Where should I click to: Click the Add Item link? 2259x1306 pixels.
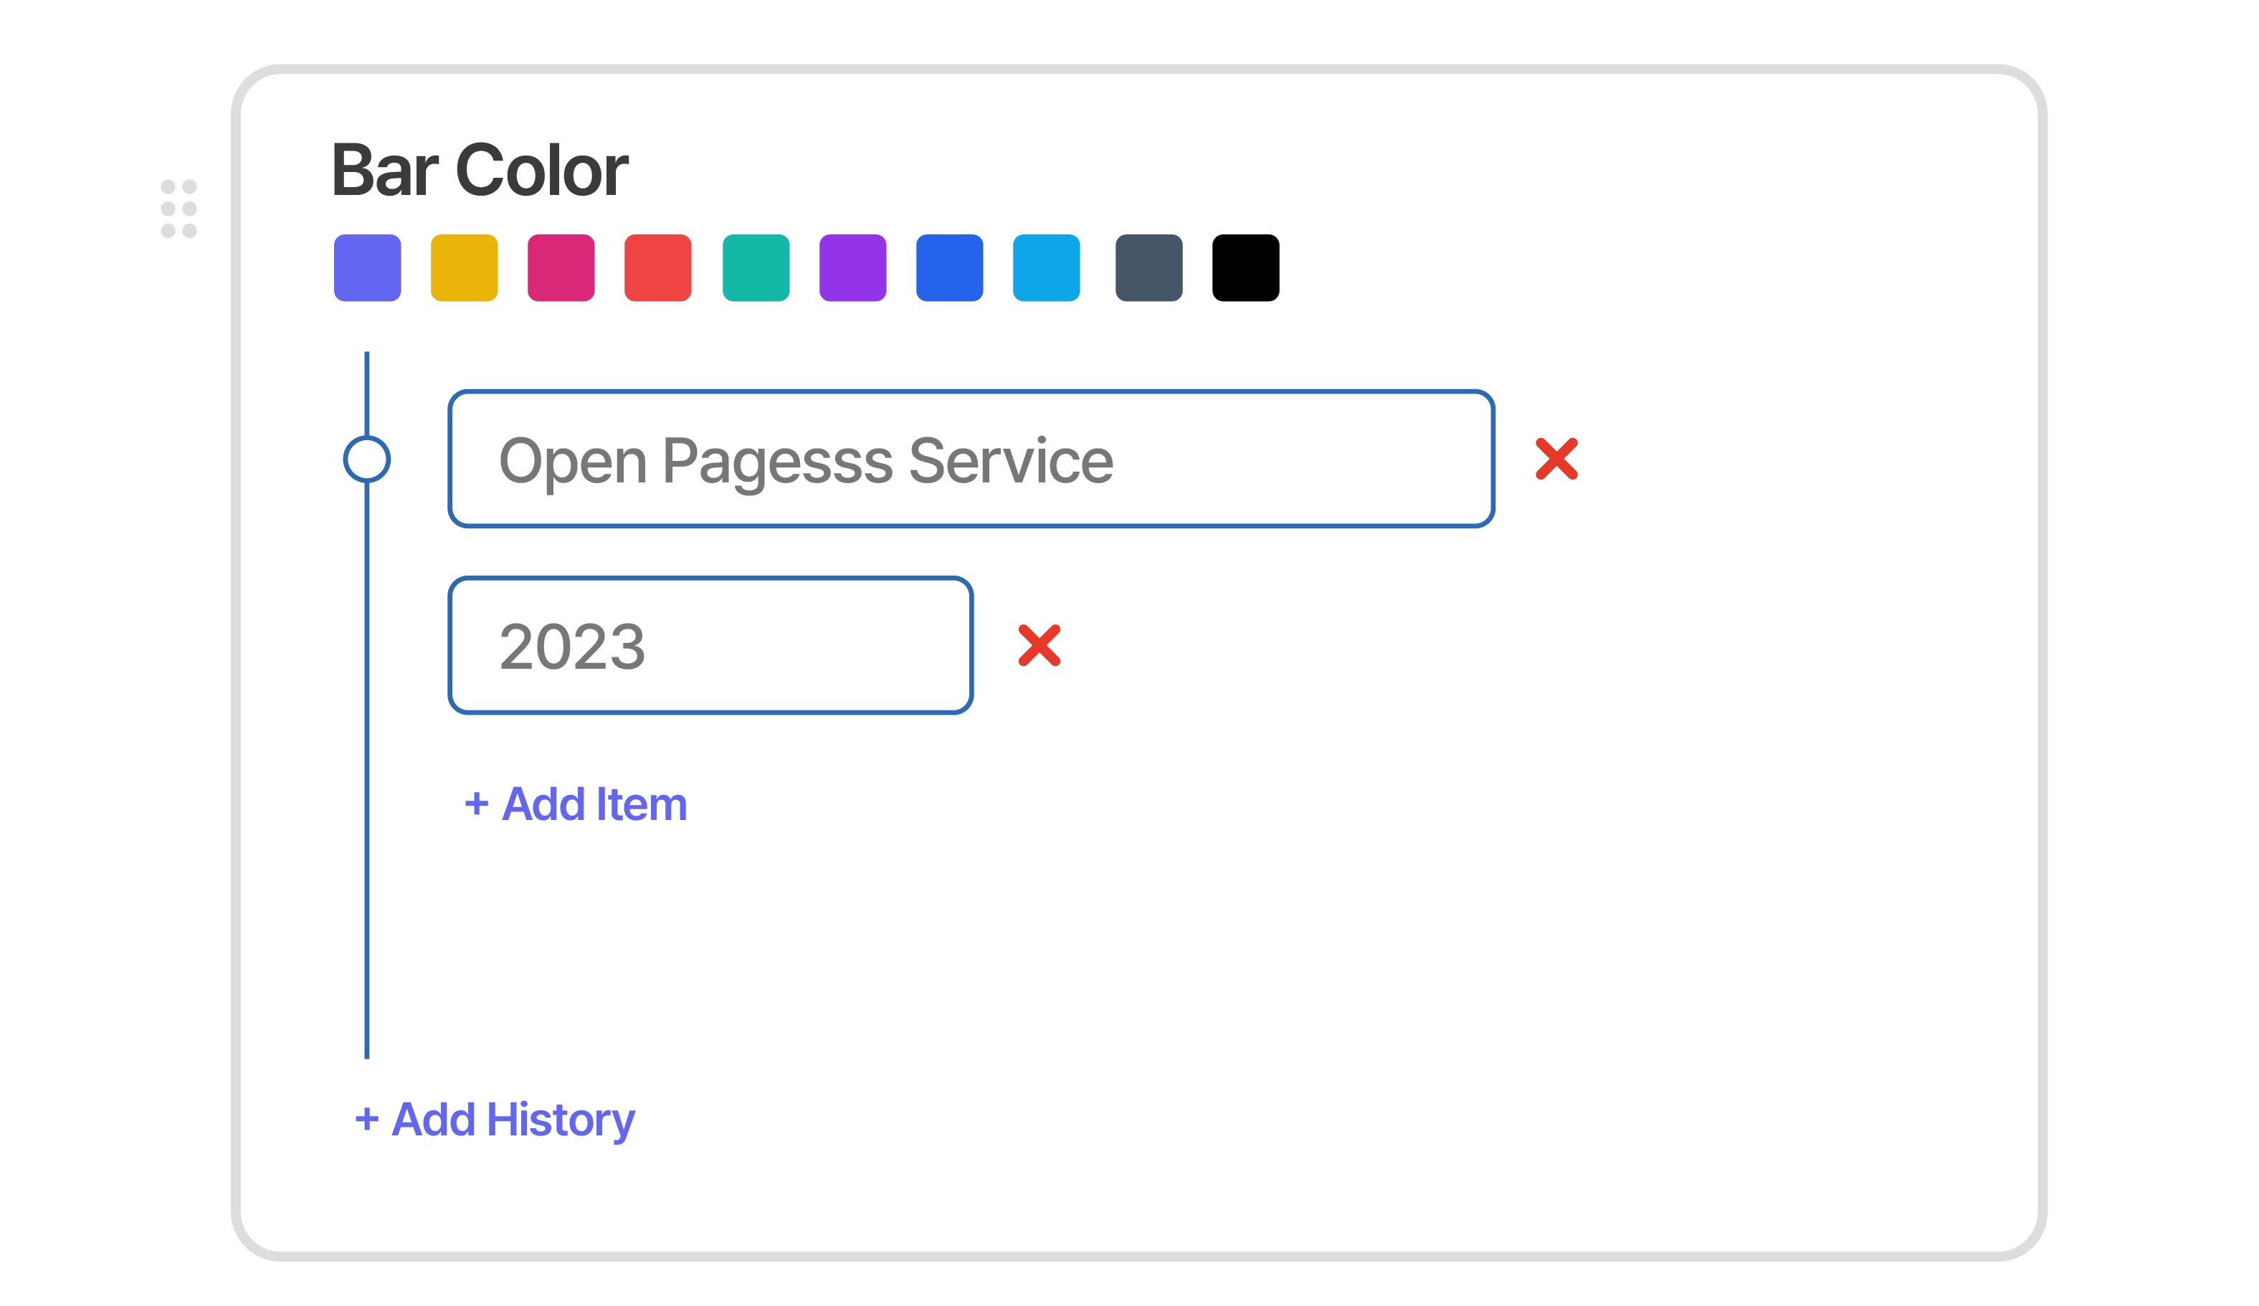click(576, 804)
